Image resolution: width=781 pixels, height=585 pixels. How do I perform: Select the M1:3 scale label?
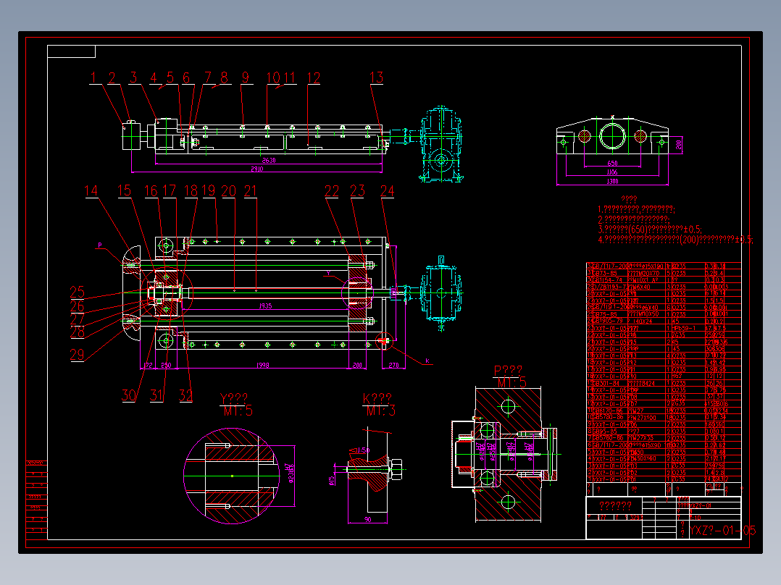click(x=381, y=411)
